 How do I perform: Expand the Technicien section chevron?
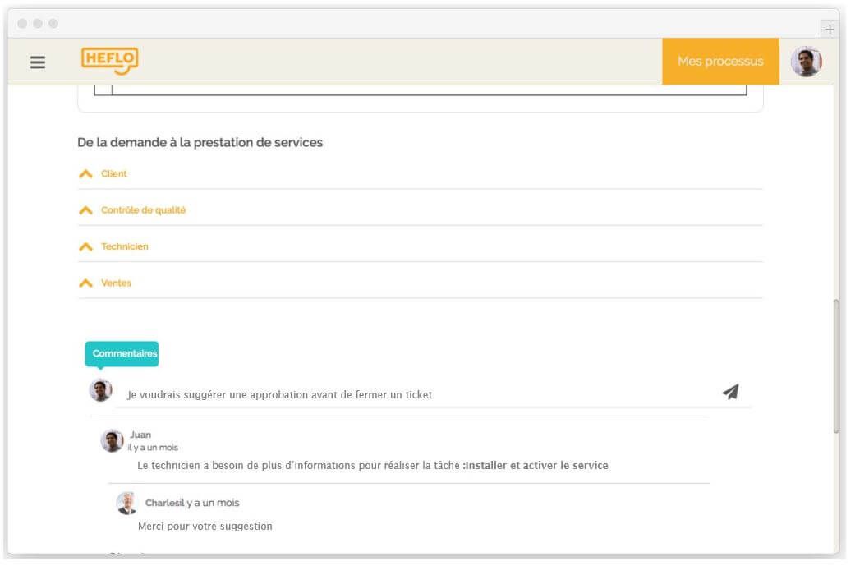pyautogui.click(x=85, y=246)
